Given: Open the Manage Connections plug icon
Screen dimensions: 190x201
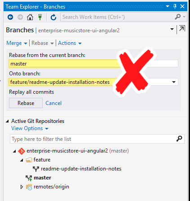Looking at the screenshot, I should pyautogui.click(x=40, y=17).
